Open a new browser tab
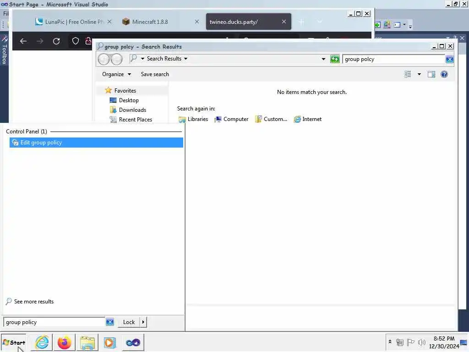 (301, 22)
